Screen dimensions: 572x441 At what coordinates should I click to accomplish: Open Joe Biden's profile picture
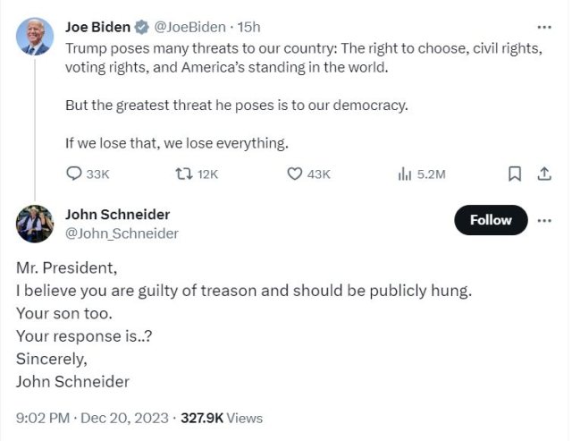(x=35, y=36)
